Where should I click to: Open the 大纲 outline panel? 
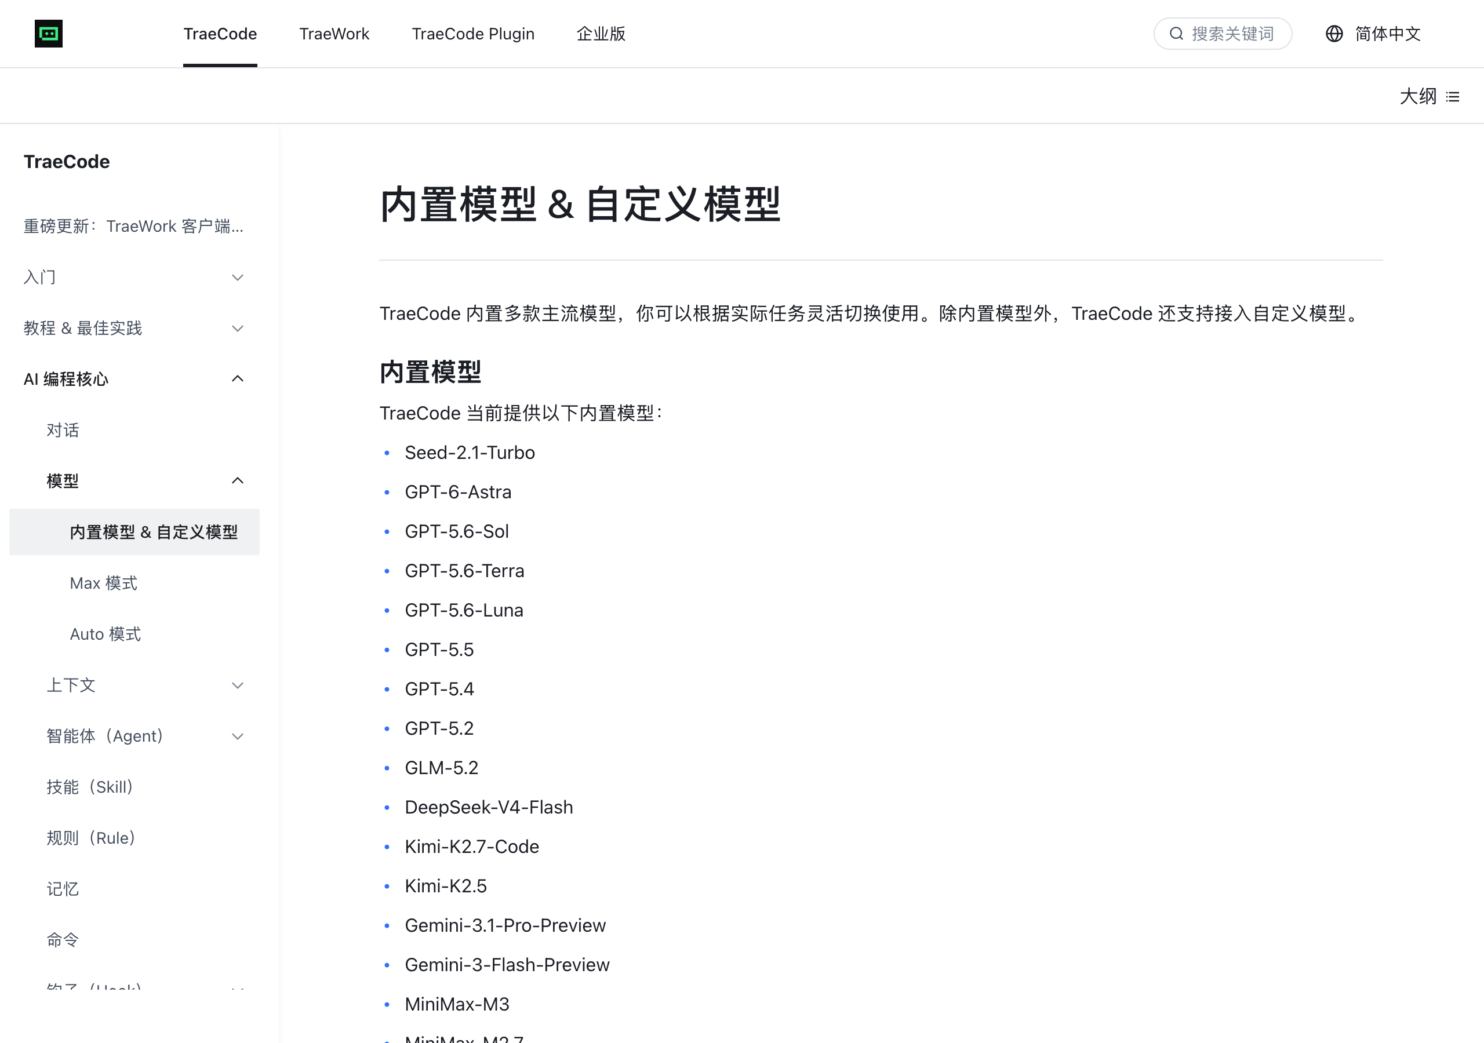click(x=1418, y=97)
